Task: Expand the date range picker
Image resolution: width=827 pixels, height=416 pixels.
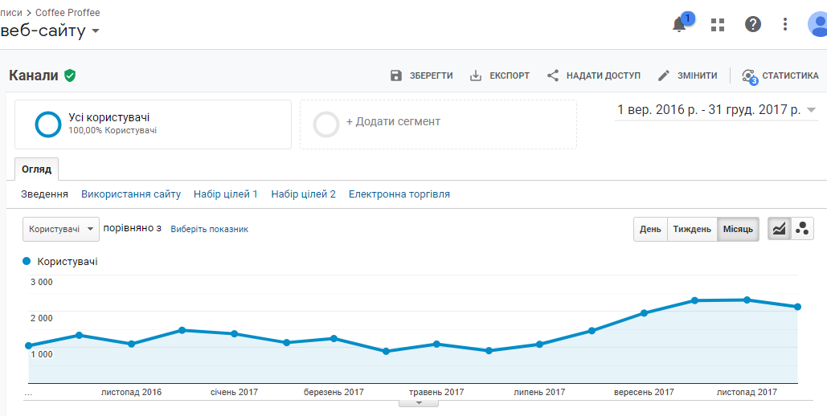Action: coord(716,110)
